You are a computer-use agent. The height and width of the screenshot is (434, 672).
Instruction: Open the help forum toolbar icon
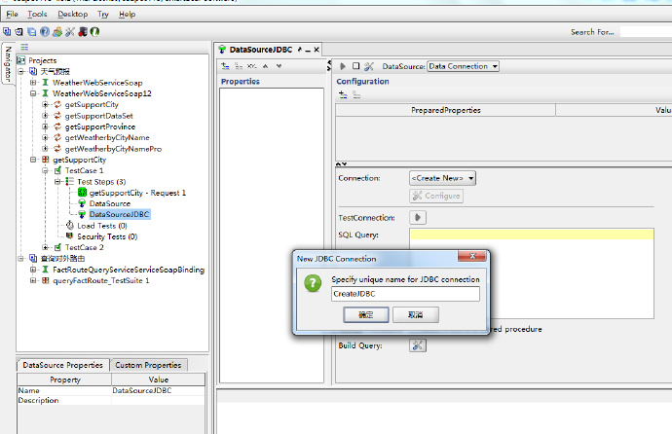click(x=45, y=32)
